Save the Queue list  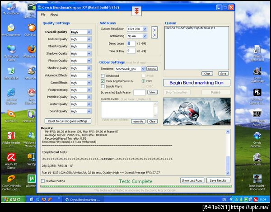point(223,74)
